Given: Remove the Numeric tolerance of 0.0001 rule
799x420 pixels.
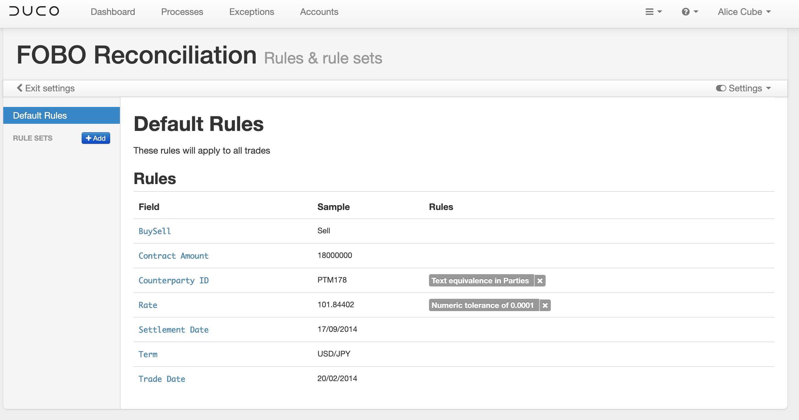Looking at the screenshot, I should [545, 305].
